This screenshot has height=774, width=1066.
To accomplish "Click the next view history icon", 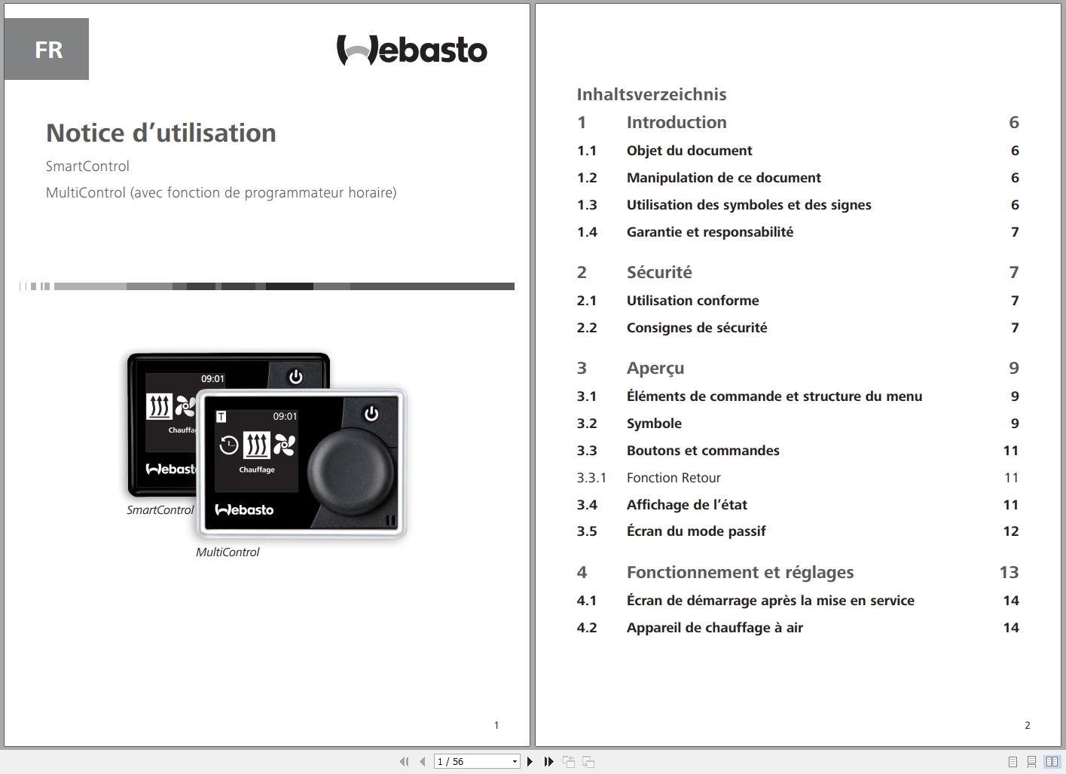I will (x=588, y=761).
